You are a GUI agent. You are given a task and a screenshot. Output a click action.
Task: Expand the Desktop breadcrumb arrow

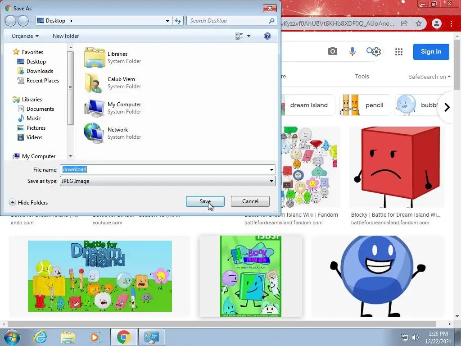click(71, 21)
